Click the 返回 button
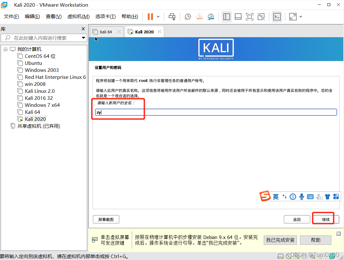 297,220
